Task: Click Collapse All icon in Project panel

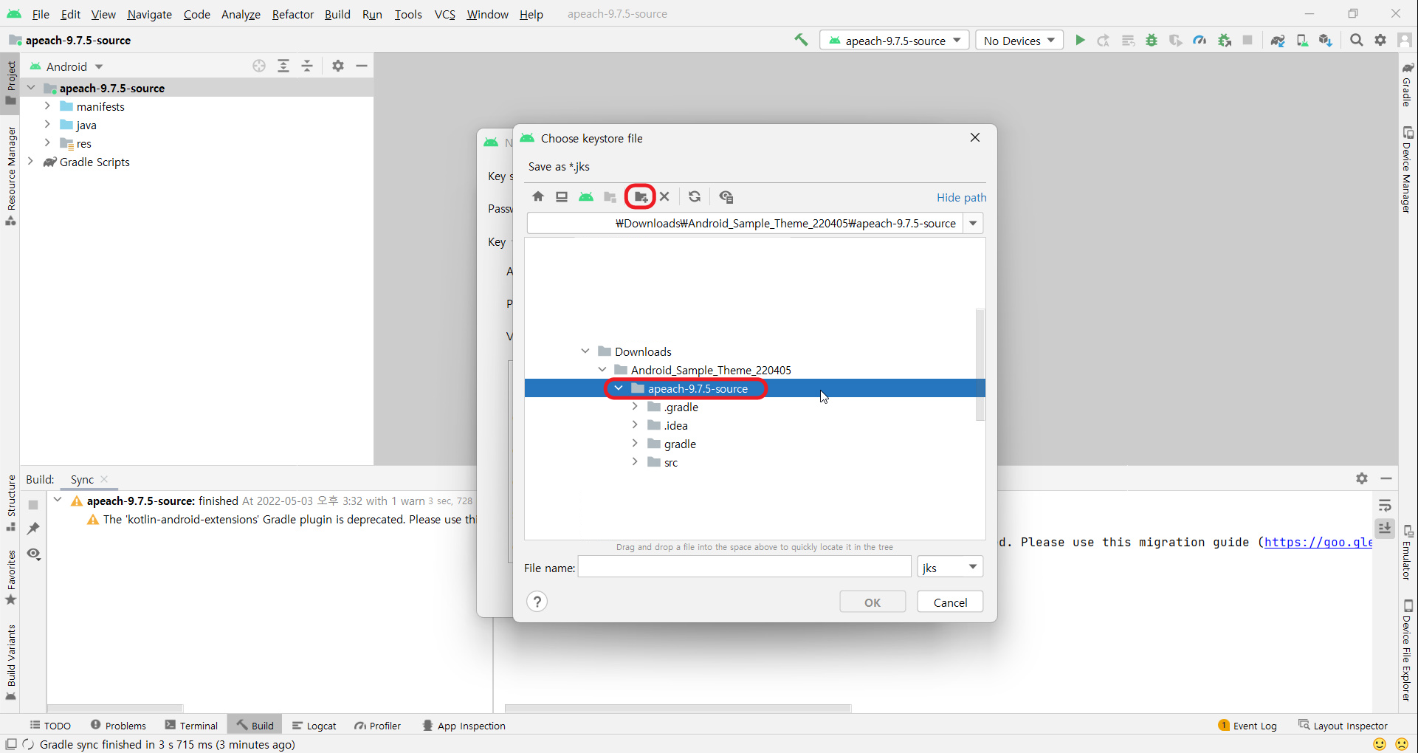Action: tap(308, 66)
